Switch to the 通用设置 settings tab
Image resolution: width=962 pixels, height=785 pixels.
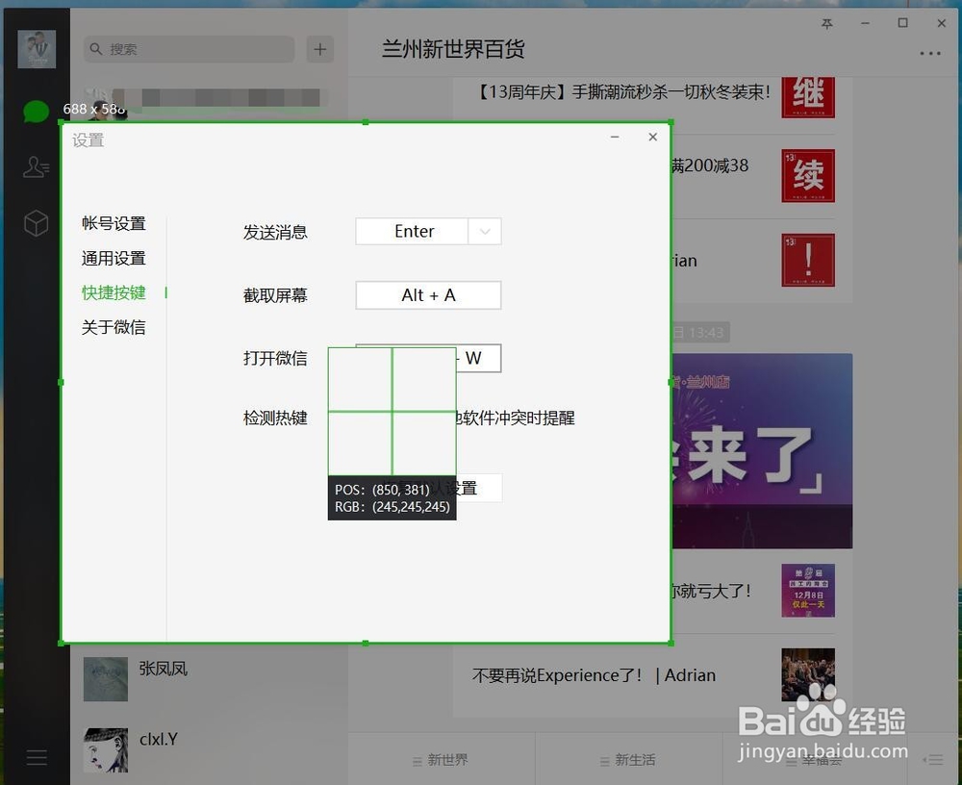coord(114,258)
